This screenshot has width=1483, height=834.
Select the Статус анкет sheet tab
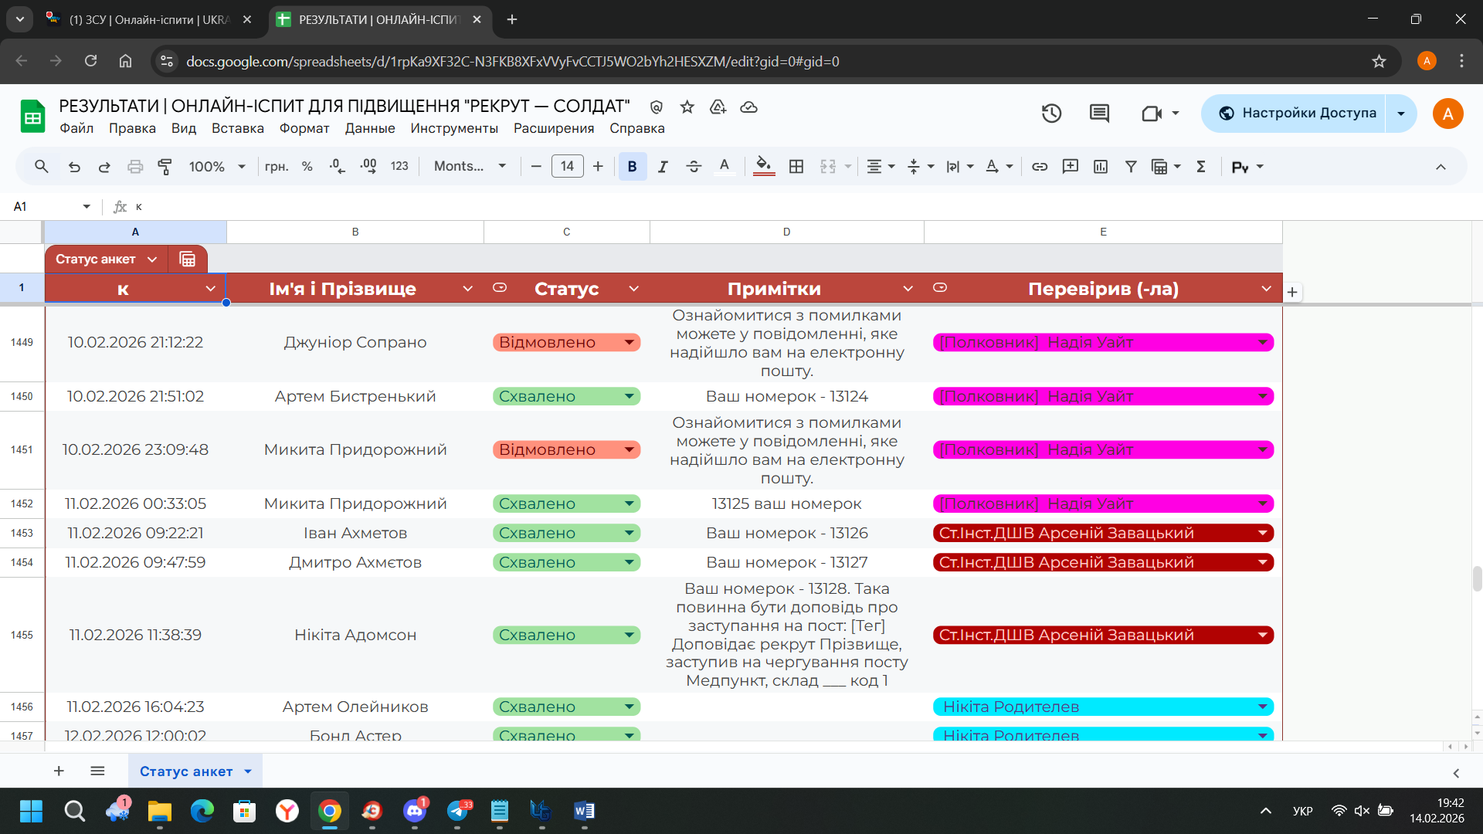pos(185,771)
